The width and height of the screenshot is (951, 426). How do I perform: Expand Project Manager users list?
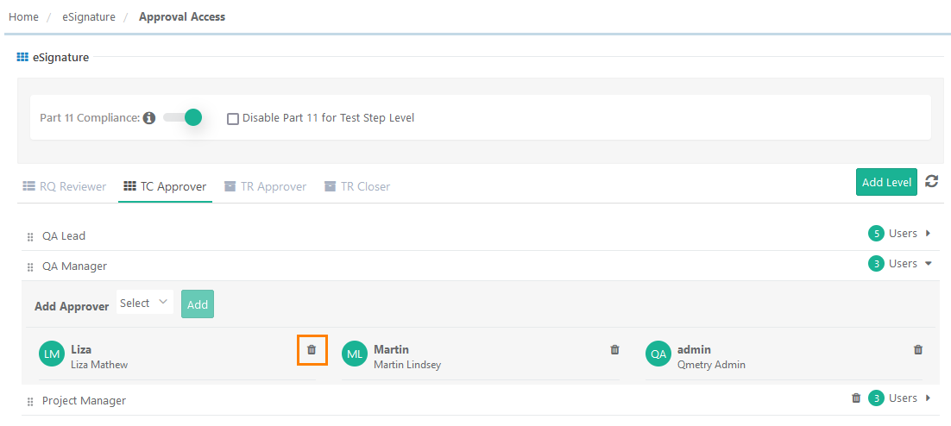click(x=928, y=398)
